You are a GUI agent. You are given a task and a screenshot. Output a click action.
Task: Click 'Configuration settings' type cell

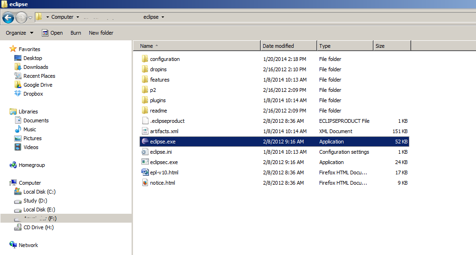click(344, 152)
